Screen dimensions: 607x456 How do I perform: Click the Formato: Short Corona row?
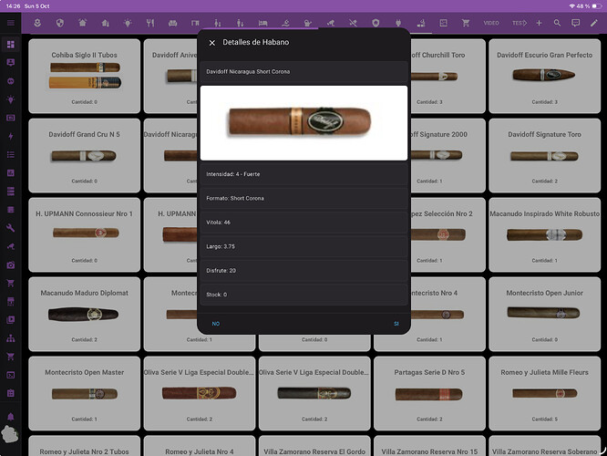tap(303, 198)
